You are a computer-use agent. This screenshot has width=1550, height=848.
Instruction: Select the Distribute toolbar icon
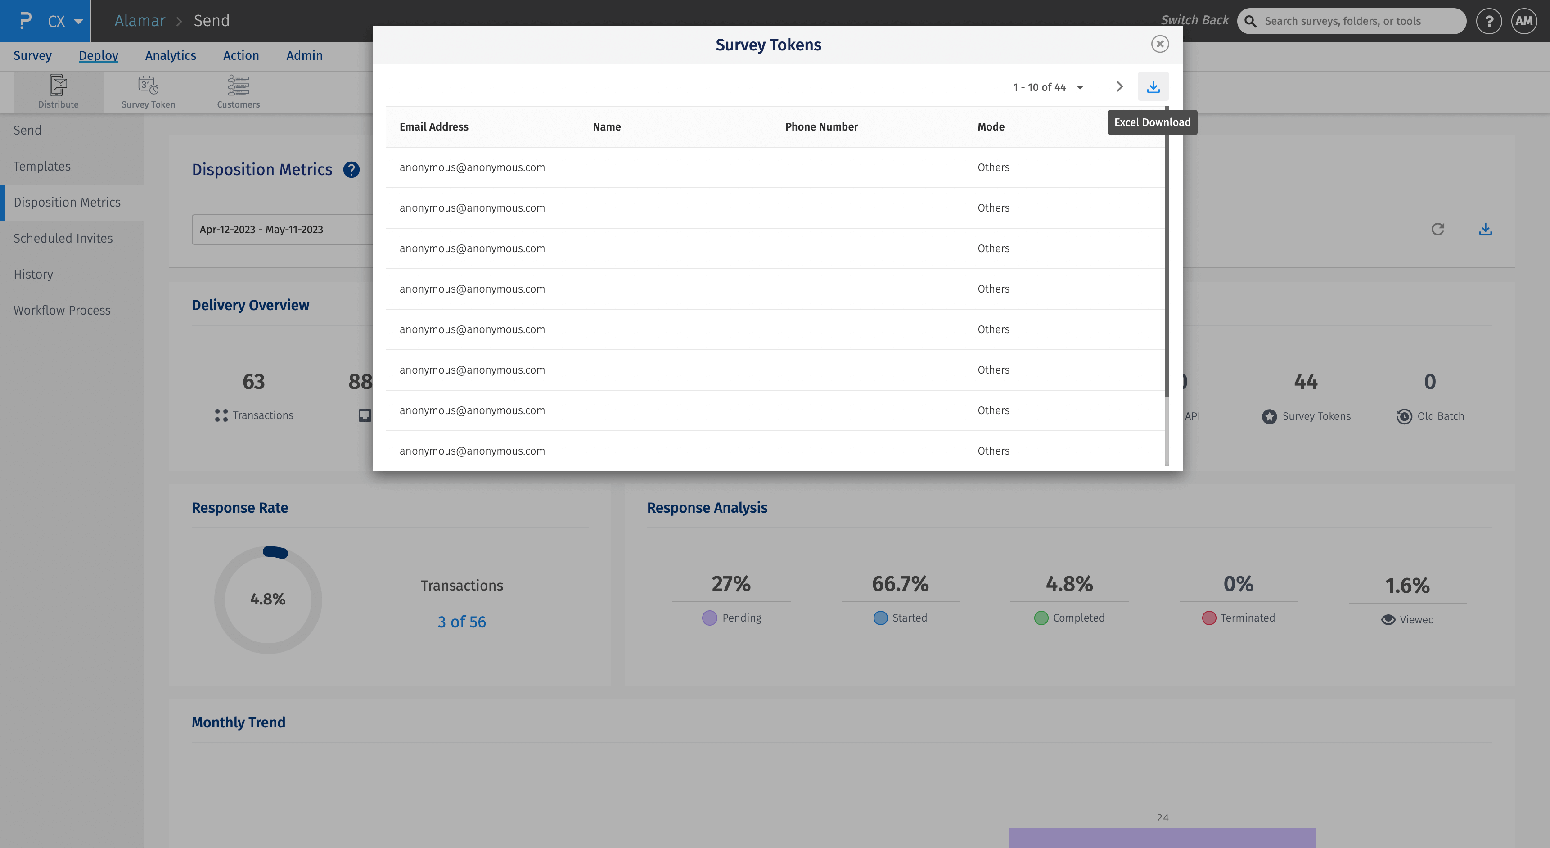click(x=58, y=90)
